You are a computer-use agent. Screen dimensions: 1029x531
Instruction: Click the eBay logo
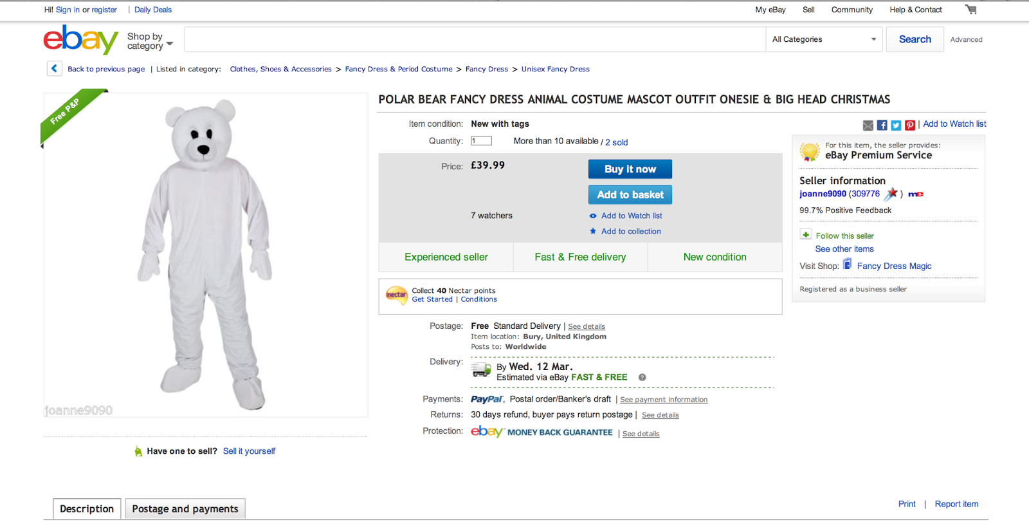(x=80, y=40)
